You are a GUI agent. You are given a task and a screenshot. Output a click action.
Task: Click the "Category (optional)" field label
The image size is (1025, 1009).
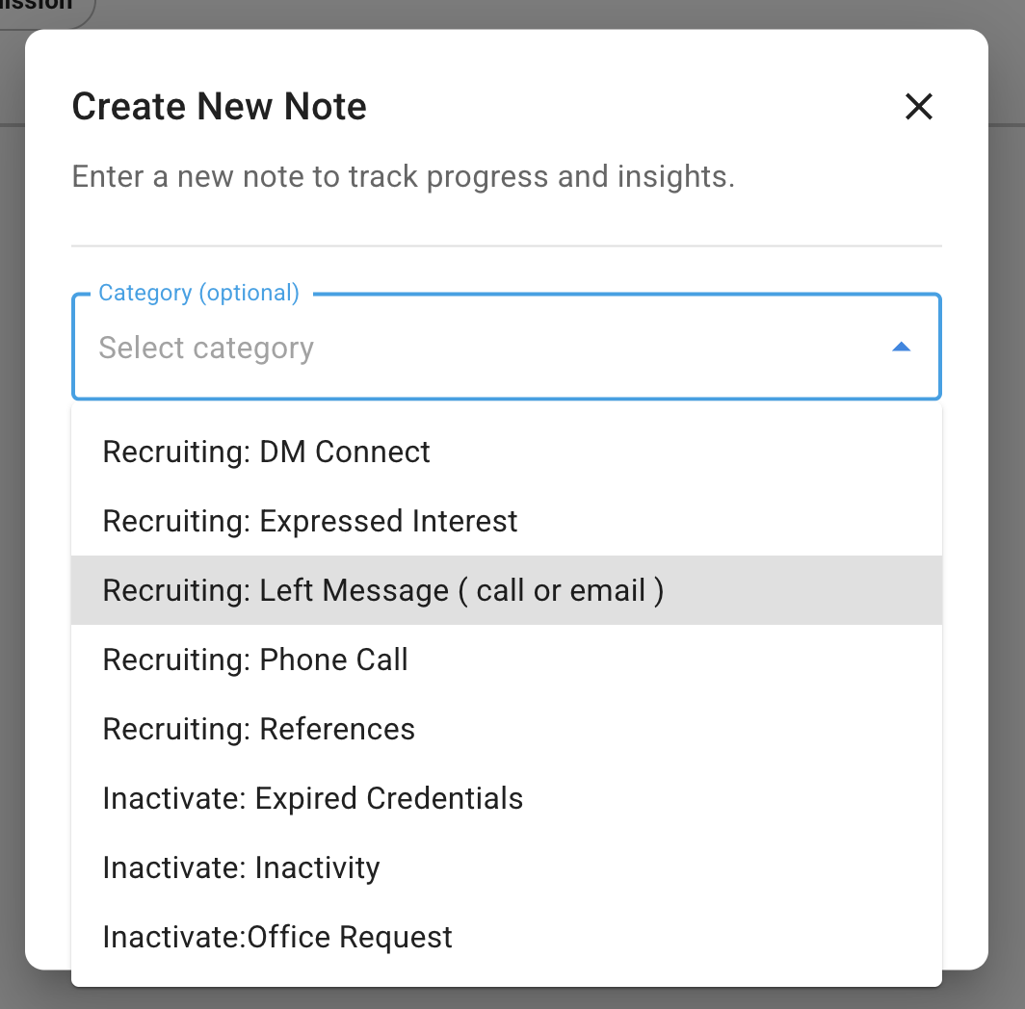pyautogui.click(x=199, y=293)
